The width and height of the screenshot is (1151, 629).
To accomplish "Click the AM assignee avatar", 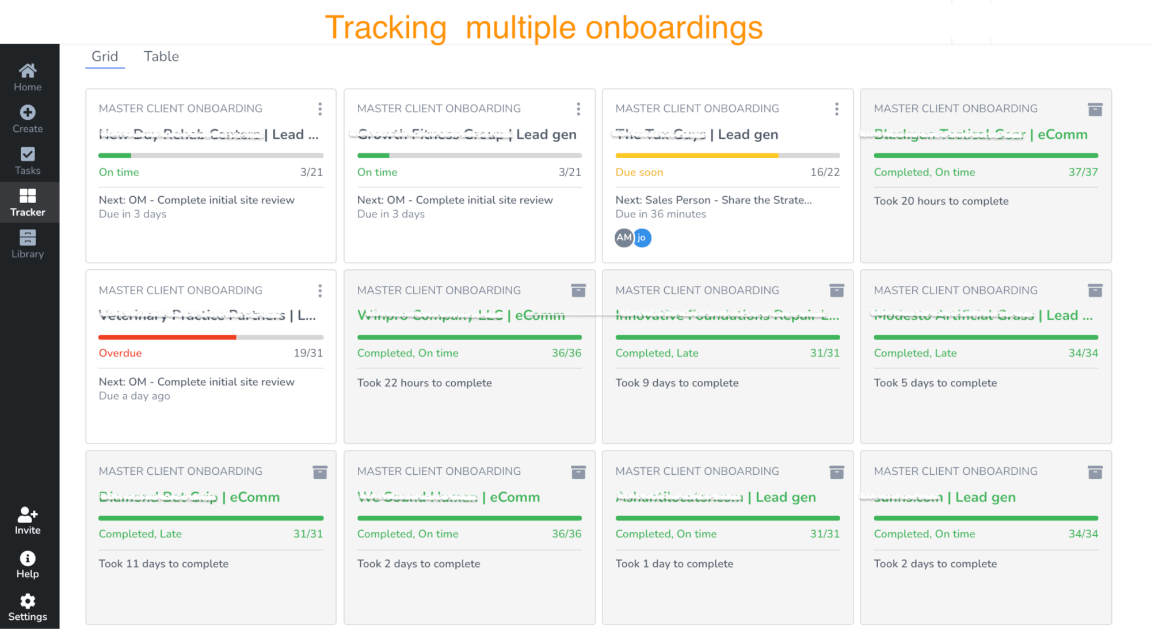I will pos(623,238).
